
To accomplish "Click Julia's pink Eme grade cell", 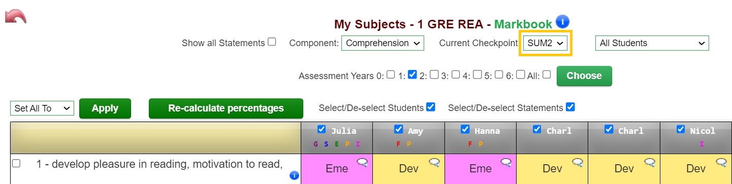I will tap(336, 169).
